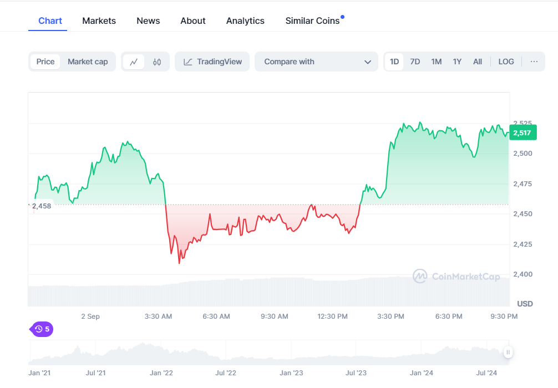The width and height of the screenshot is (558, 388).
Task: Open the three-dot more options menu
Action: click(x=534, y=62)
